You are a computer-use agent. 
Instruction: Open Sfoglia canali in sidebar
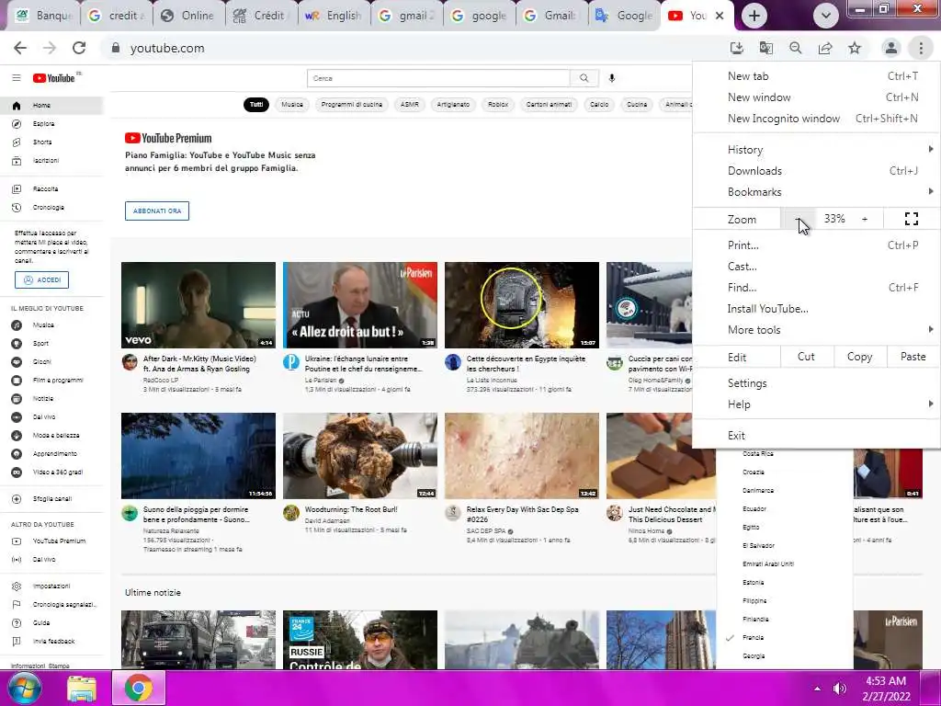[x=51, y=499]
